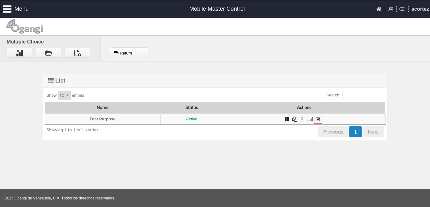View Test Purpose statistics via signal-bars icon
Screen dimensions: 430x207
(310, 119)
